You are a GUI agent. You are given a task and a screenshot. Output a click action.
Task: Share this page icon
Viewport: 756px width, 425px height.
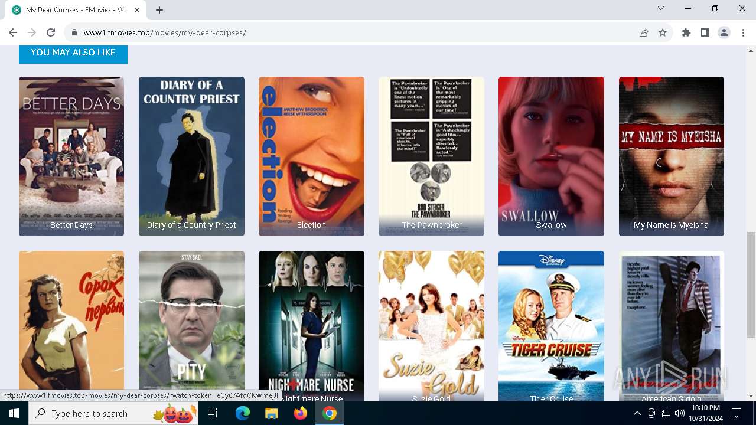(x=644, y=32)
